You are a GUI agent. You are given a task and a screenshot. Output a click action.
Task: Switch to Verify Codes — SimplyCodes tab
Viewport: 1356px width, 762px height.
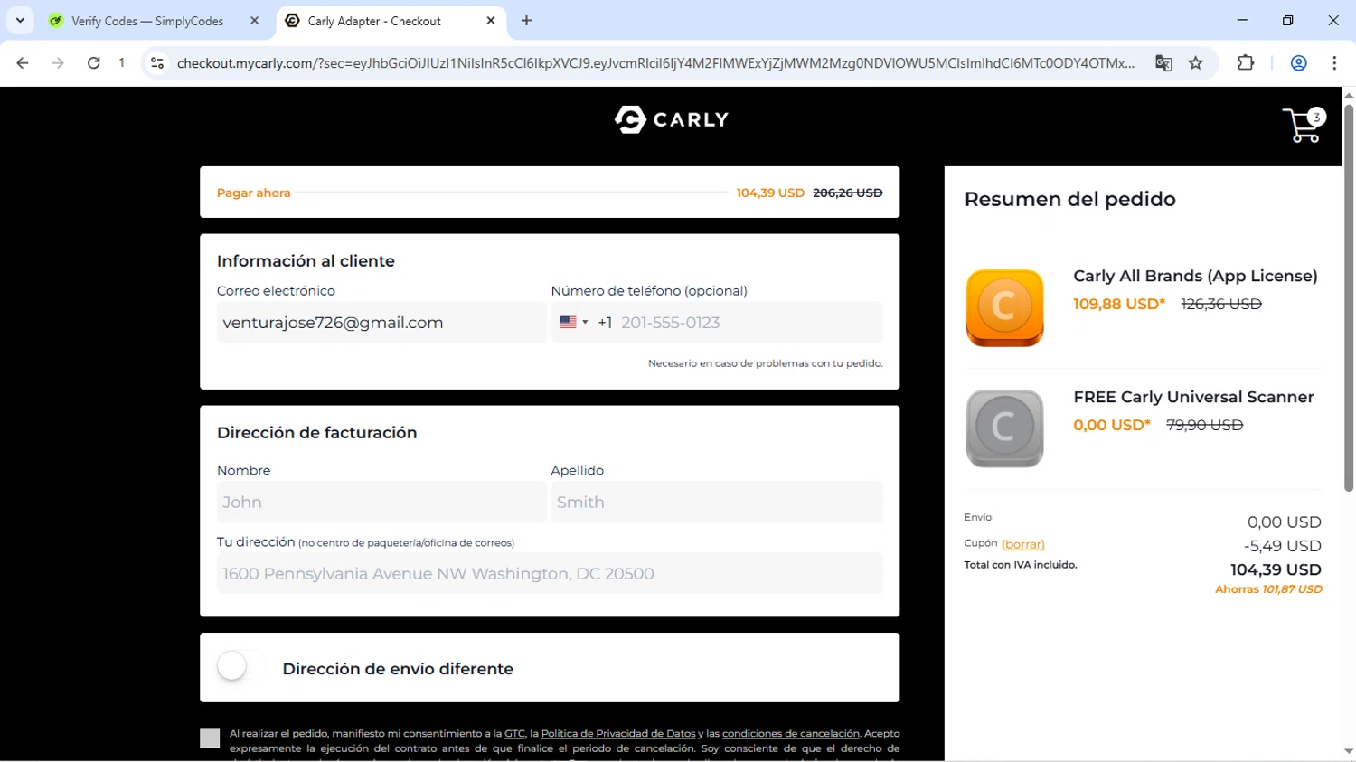click(x=146, y=21)
